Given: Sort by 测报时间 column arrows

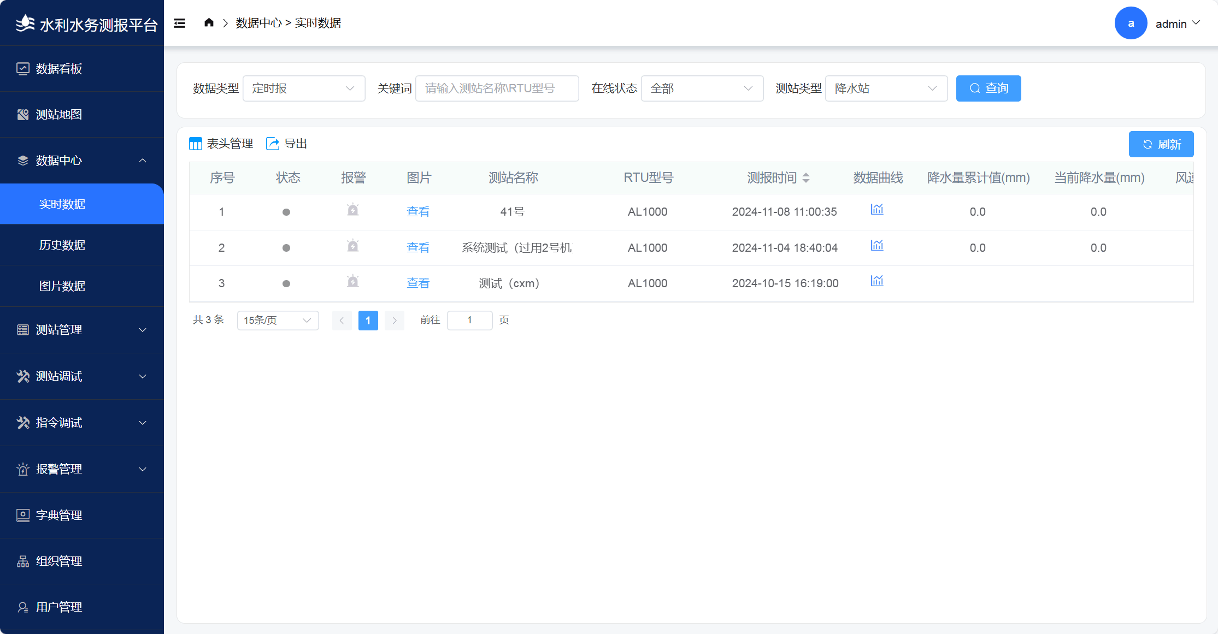Looking at the screenshot, I should click(x=806, y=178).
